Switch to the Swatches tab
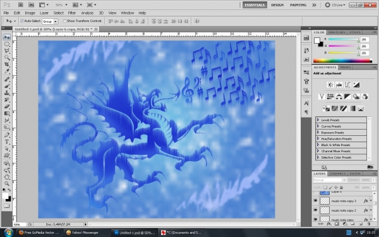This screenshot has width=379, height=237. tap(337, 32)
